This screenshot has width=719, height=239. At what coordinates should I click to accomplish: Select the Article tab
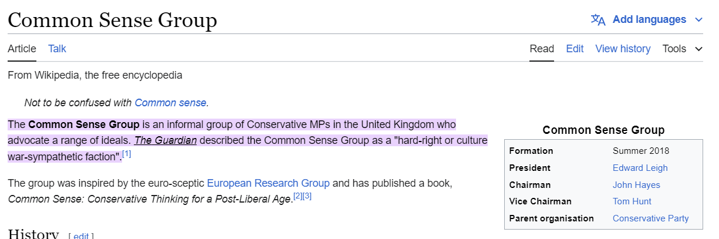coord(22,49)
